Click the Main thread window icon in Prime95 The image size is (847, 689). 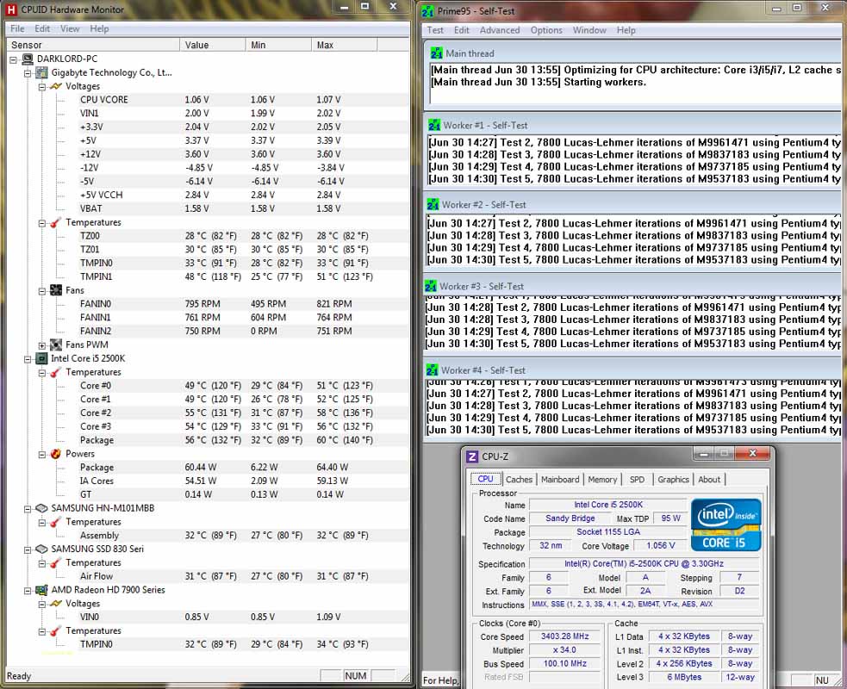point(437,53)
